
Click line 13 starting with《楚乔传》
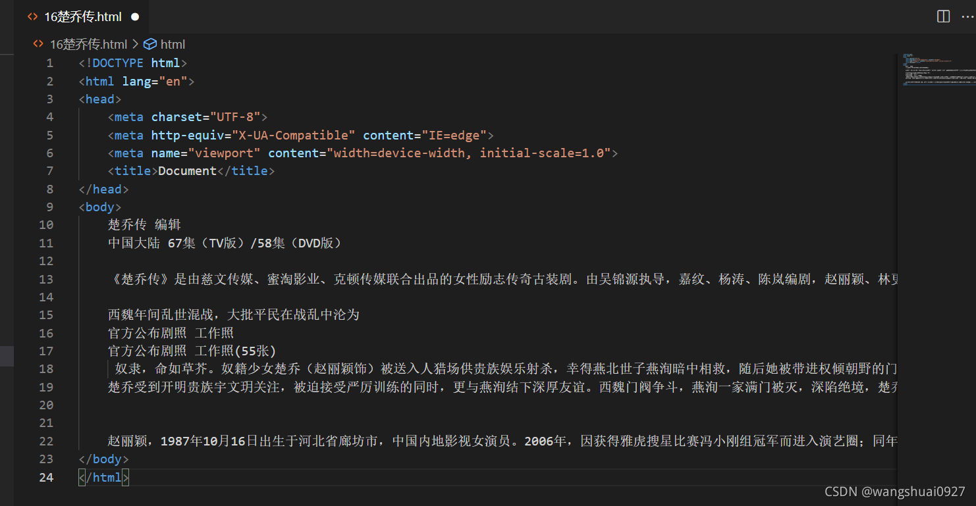point(502,279)
